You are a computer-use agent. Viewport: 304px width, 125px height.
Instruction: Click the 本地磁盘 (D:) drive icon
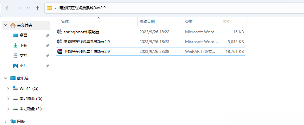point(16,99)
